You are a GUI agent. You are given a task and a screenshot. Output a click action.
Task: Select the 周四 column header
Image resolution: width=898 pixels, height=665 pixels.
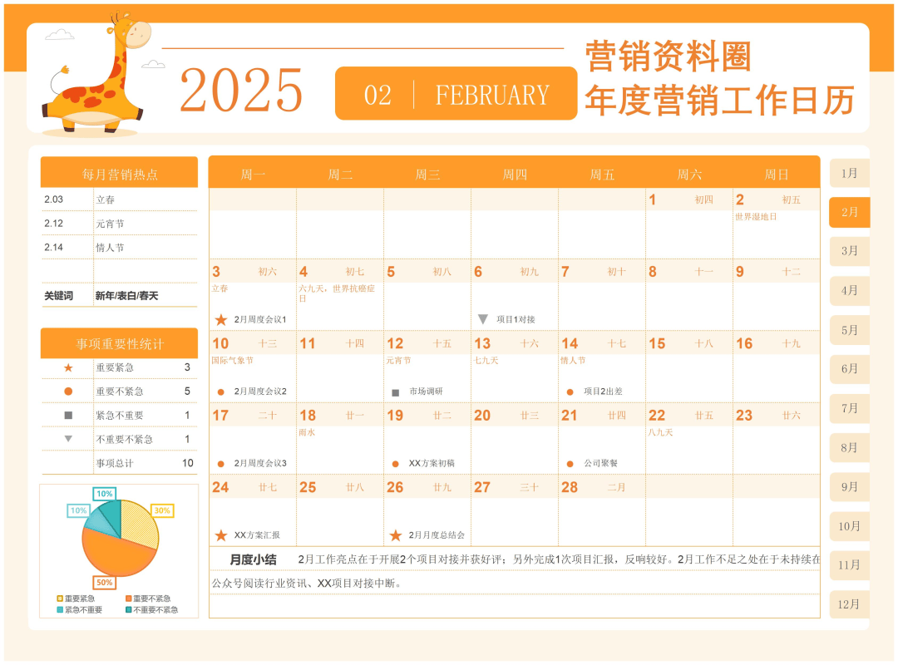[x=515, y=175]
